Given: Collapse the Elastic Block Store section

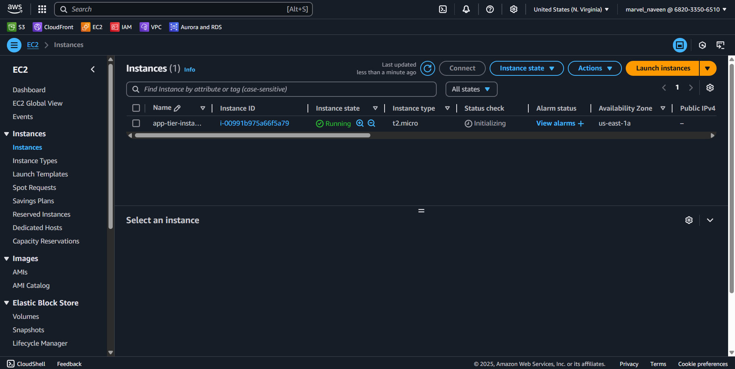Looking at the screenshot, I should click(7, 303).
